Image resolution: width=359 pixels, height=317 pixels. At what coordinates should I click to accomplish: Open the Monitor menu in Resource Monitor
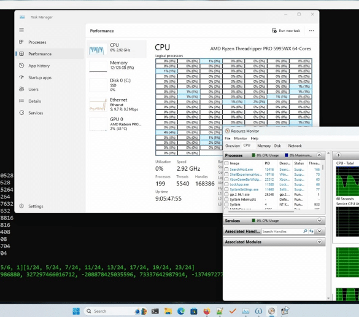coord(241,138)
